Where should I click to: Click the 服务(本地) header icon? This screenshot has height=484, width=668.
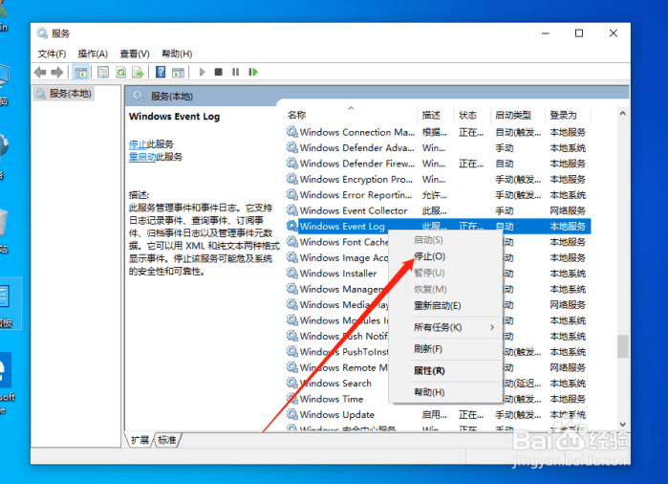pos(138,96)
